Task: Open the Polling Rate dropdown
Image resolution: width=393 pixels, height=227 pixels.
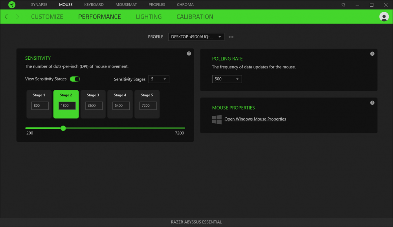Action: [227, 79]
